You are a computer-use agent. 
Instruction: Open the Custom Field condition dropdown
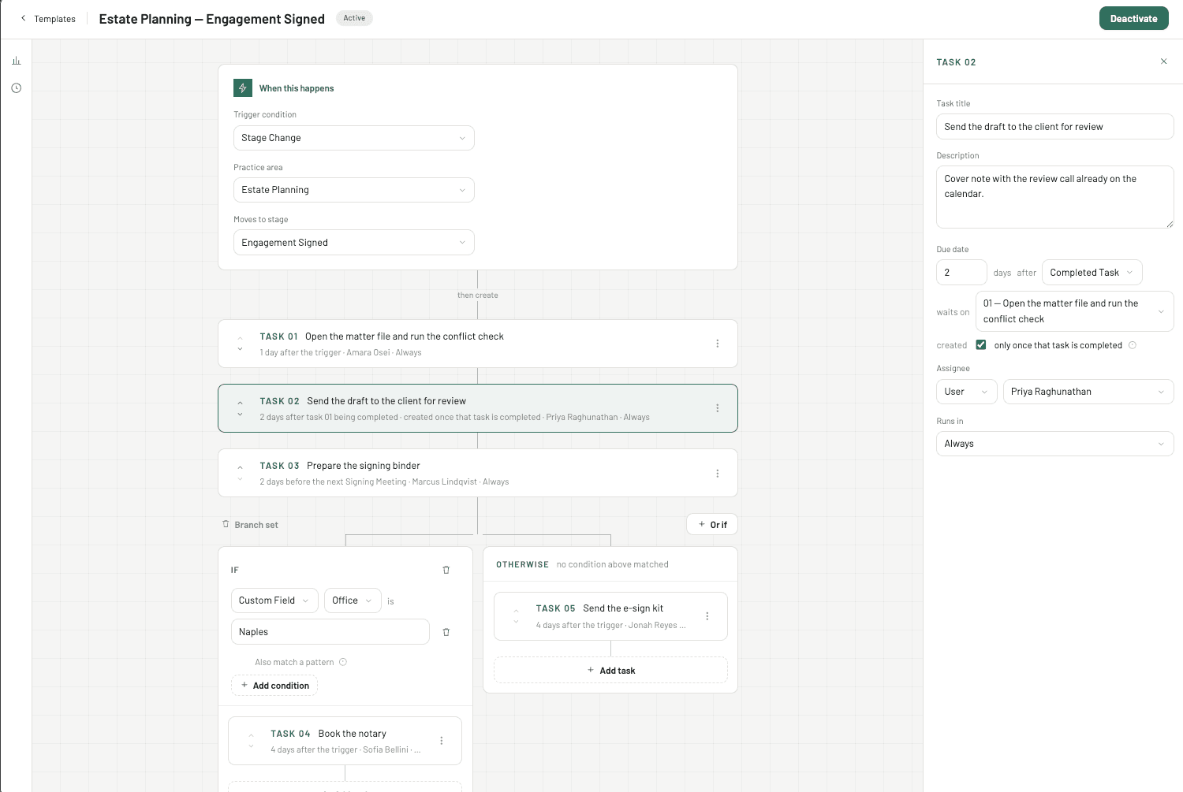pos(274,601)
